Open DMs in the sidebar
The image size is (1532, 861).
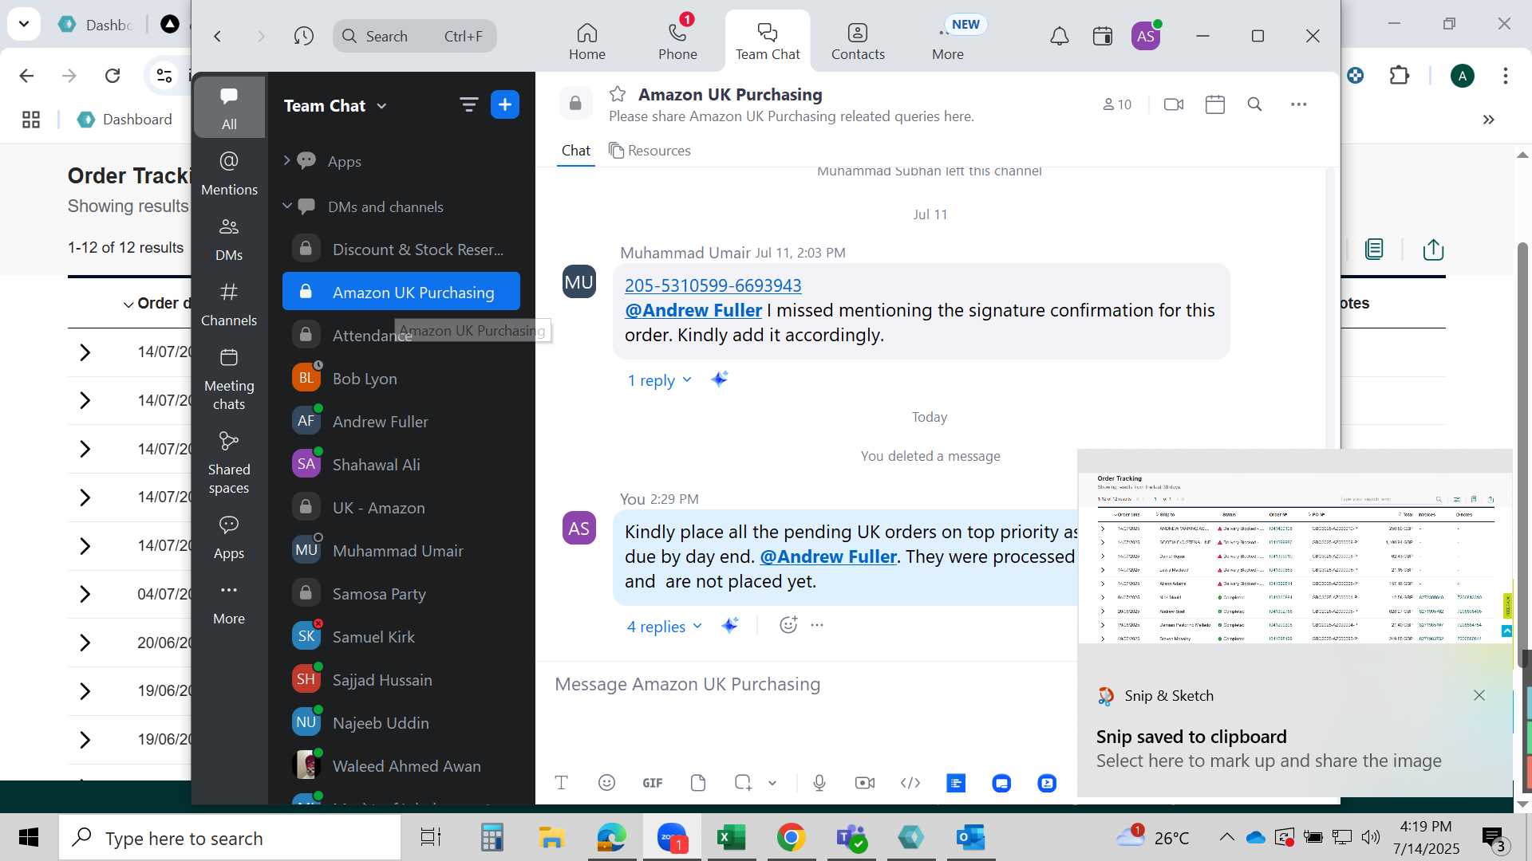tap(229, 239)
